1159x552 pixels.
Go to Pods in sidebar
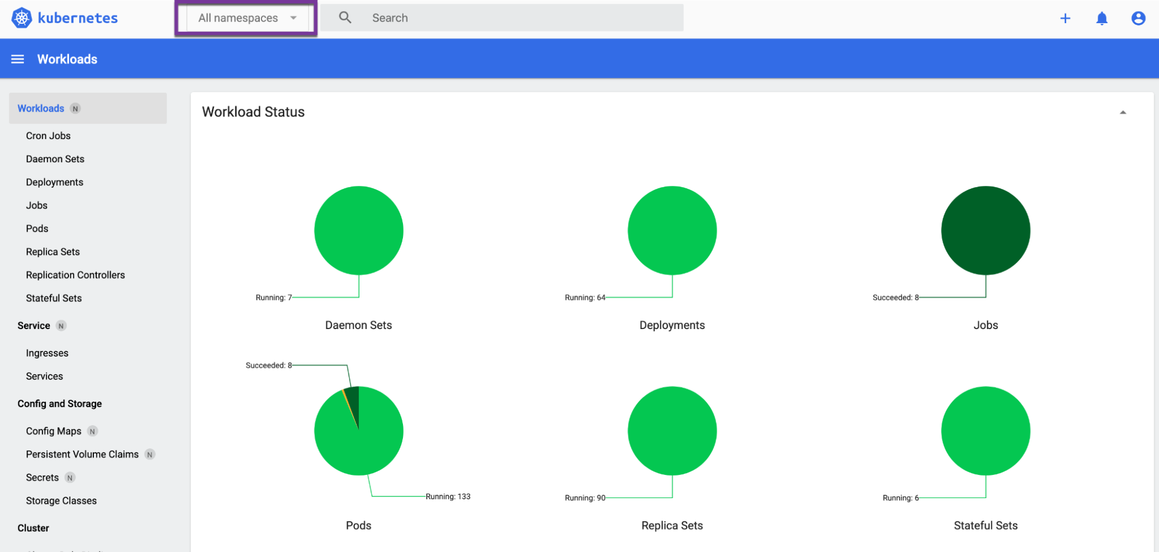pos(37,228)
